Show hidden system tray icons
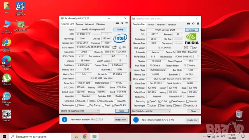 click(x=204, y=136)
